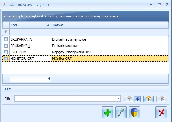The height and width of the screenshot is (122, 172).
Task: Click the window title bar app icon
Action: [x=4, y=5]
